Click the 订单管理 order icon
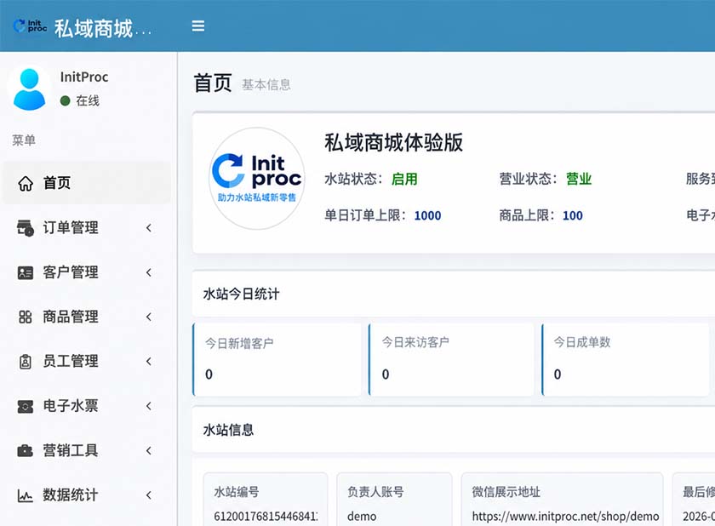Screen dimensions: 715x526 click(x=26, y=228)
